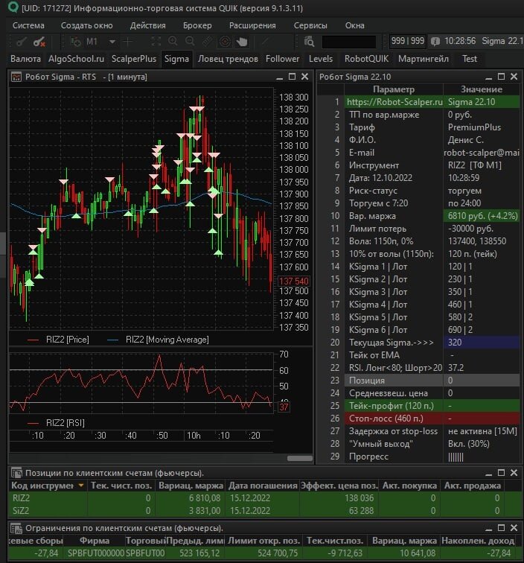Image resolution: width=524 pixels, height=563 pixels.
Task: Click the zoom out magnifier icon
Action: coord(191,41)
